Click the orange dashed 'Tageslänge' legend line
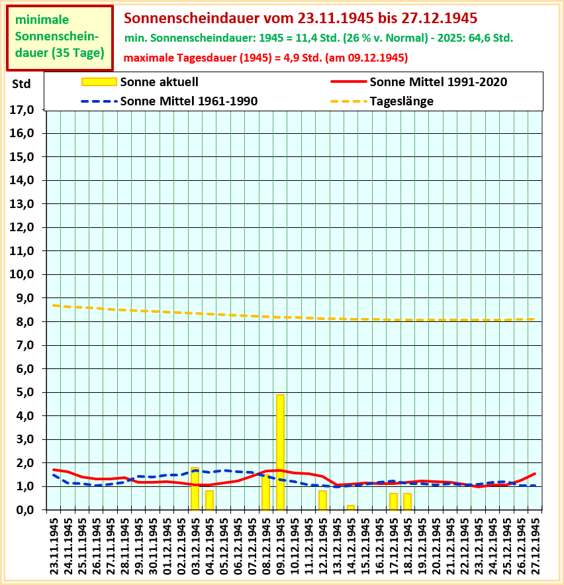The width and height of the screenshot is (564, 585). 349,101
